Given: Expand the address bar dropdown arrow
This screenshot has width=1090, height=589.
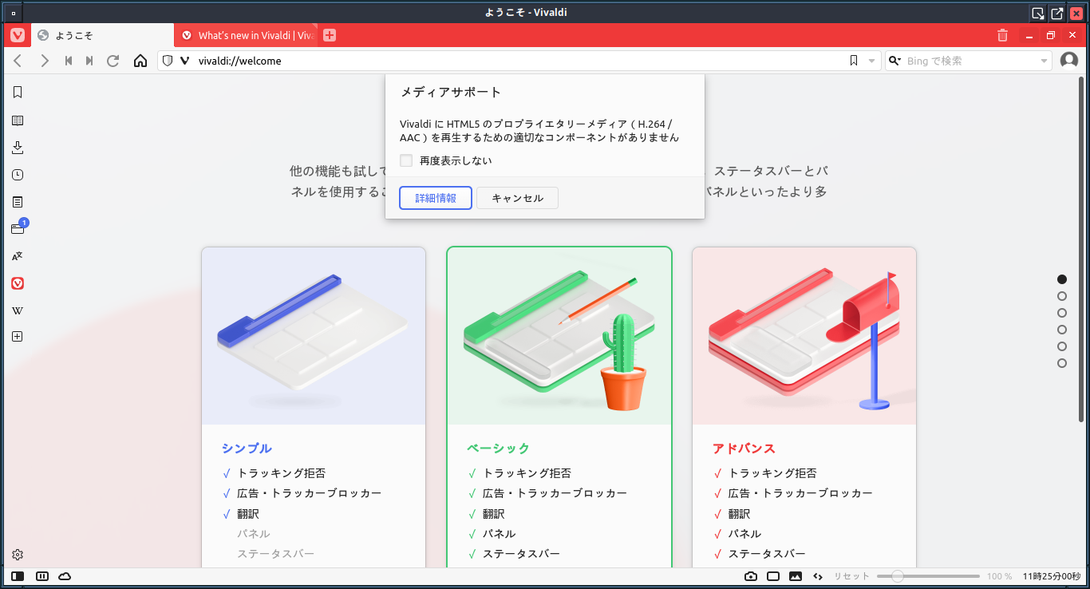Looking at the screenshot, I should [x=872, y=61].
